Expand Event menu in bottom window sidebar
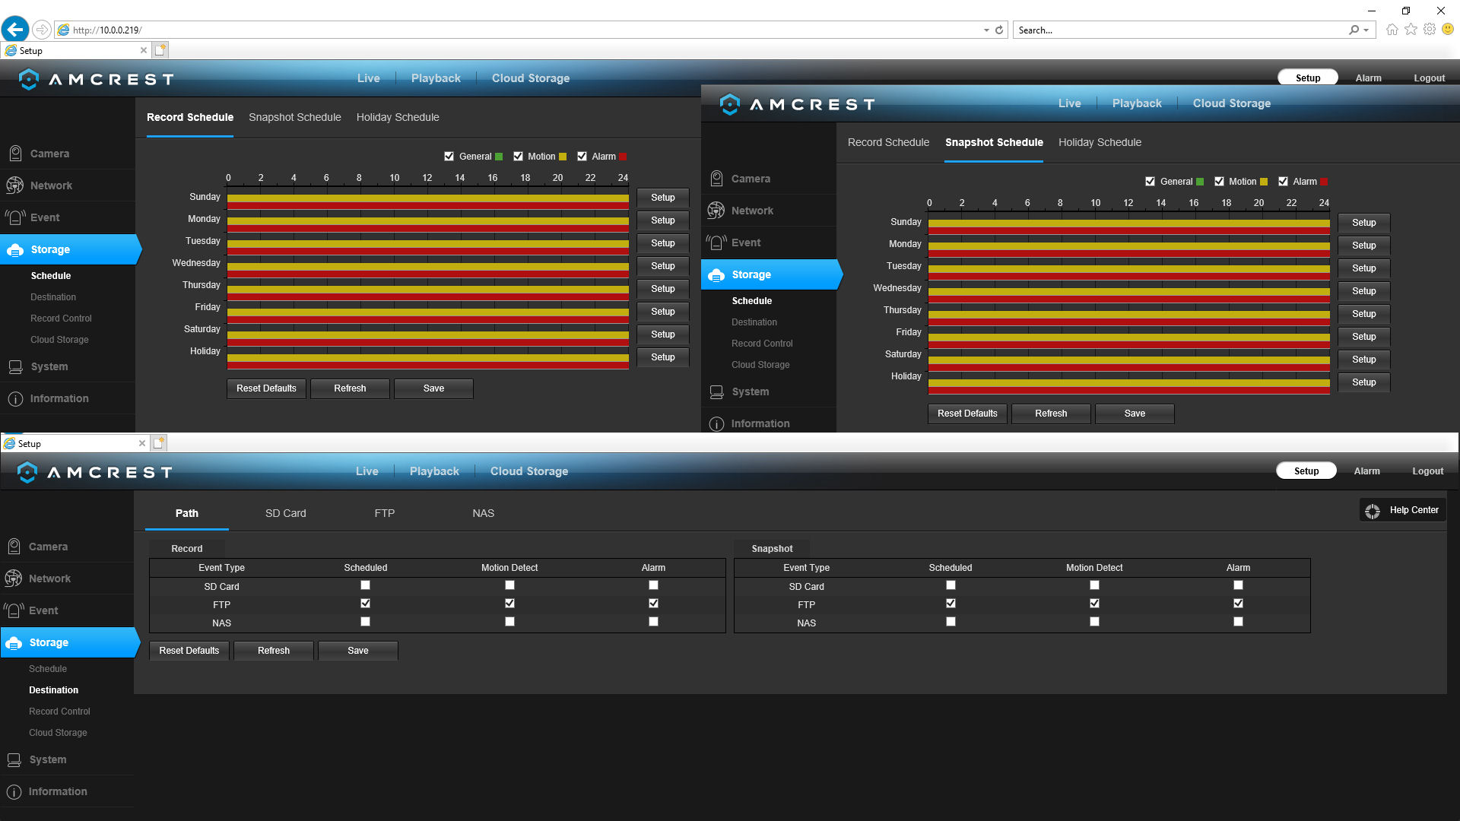The height and width of the screenshot is (821, 1460). [67, 610]
